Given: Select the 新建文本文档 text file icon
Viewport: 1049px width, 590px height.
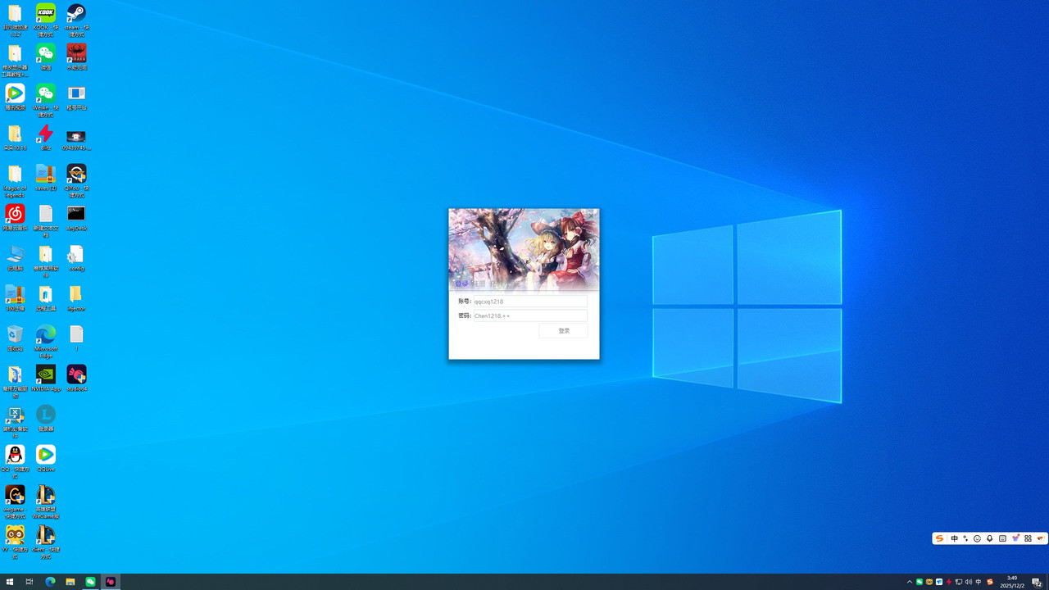Looking at the screenshot, I should point(46,221).
